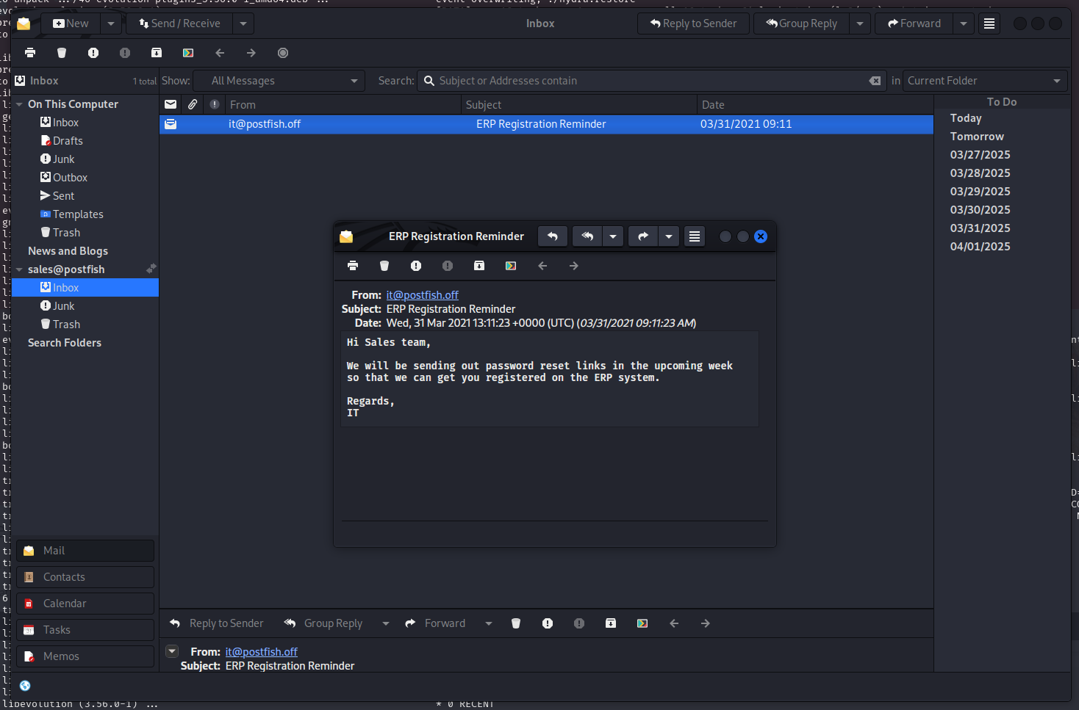The height and width of the screenshot is (710, 1079).
Task: Click the print icon in the main toolbar
Action: tap(30, 53)
